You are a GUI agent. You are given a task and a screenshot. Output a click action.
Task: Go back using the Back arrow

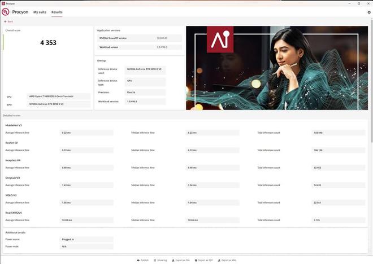(x=8, y=21)
